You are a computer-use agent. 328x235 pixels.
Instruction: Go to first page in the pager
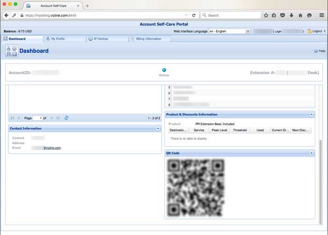(13, 118)
